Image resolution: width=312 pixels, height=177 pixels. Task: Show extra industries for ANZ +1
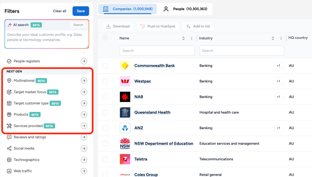(x=278, y=128)
